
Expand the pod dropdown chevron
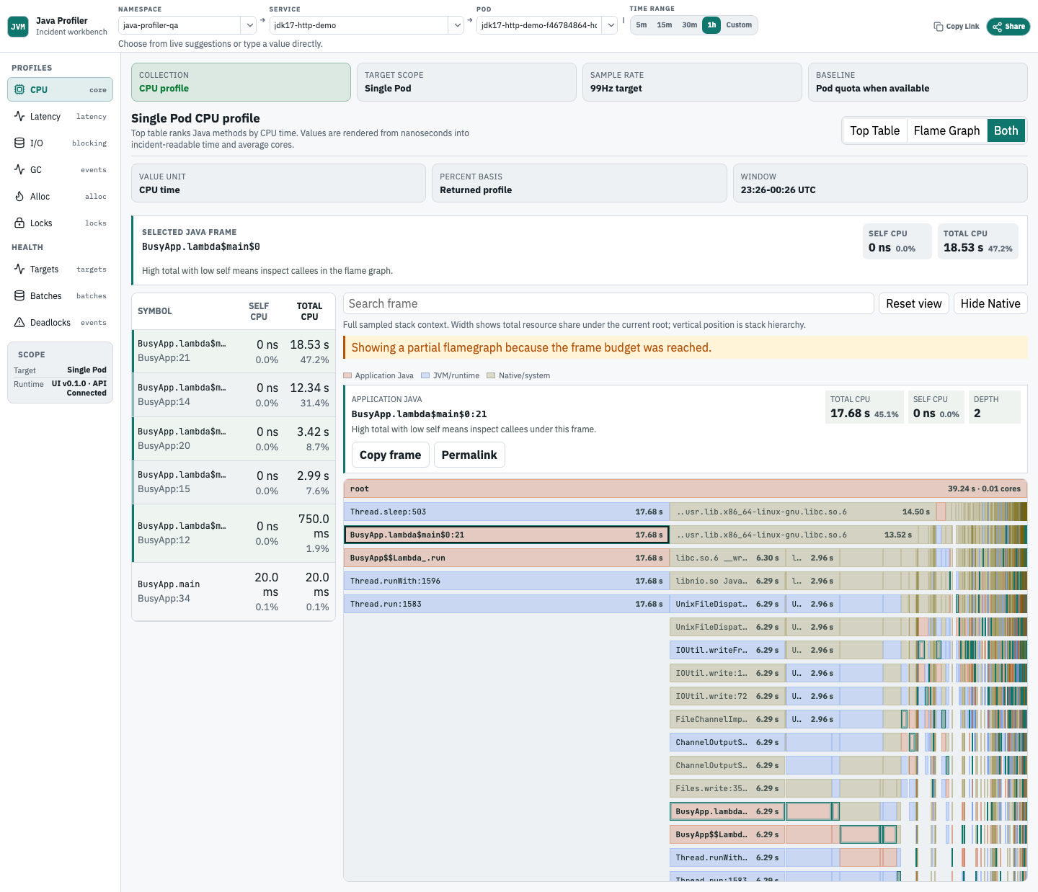[611, 25]
